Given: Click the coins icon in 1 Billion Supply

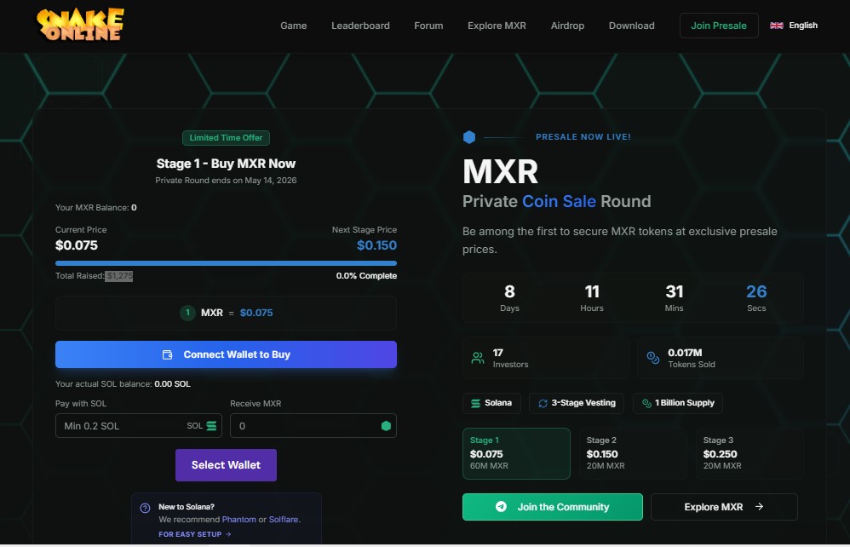Looking at the screenshot, I should (646, 403).
